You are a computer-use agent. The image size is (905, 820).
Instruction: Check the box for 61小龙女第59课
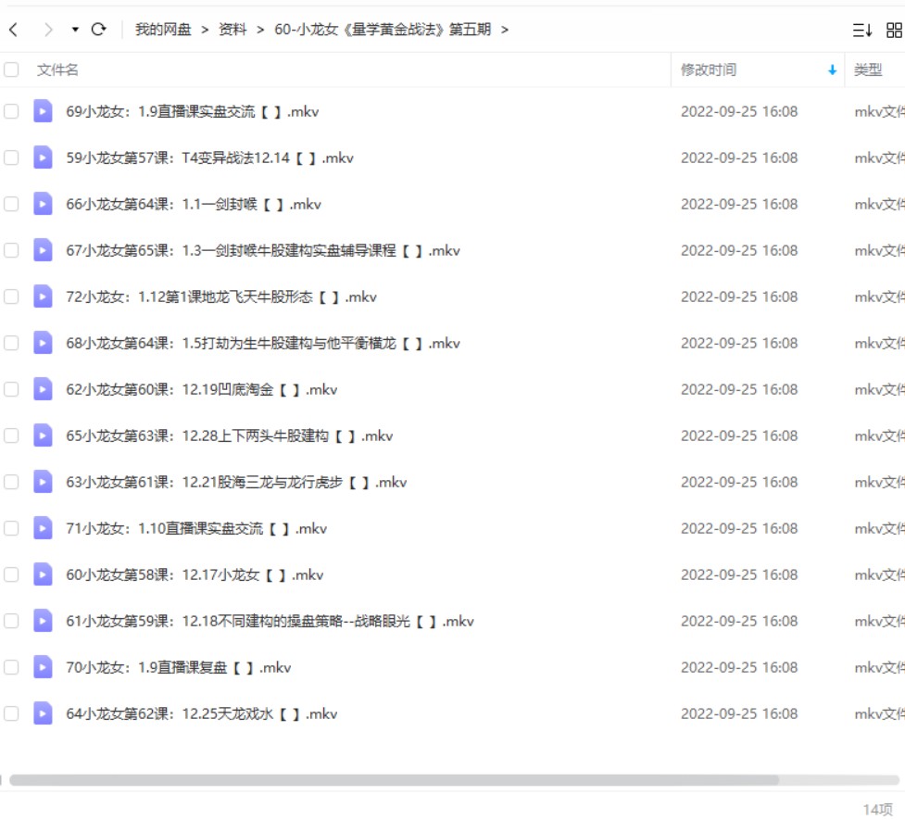(11, 620)
